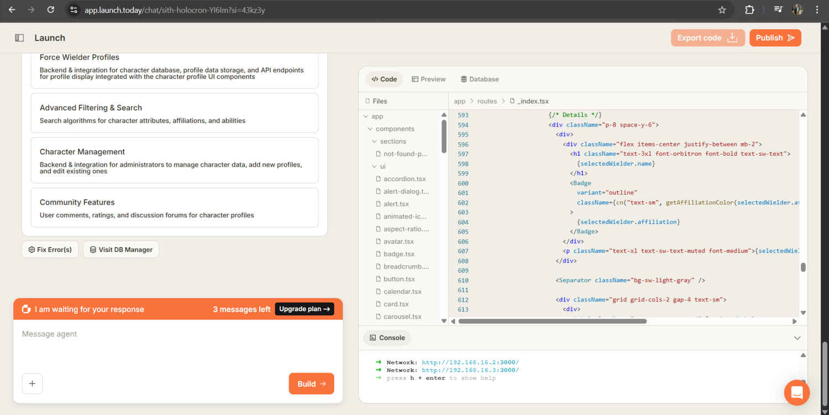Viewport: 829px width, 415px height.
Task: Click the plus attachment icon in chat
Action: coord(32,384)
